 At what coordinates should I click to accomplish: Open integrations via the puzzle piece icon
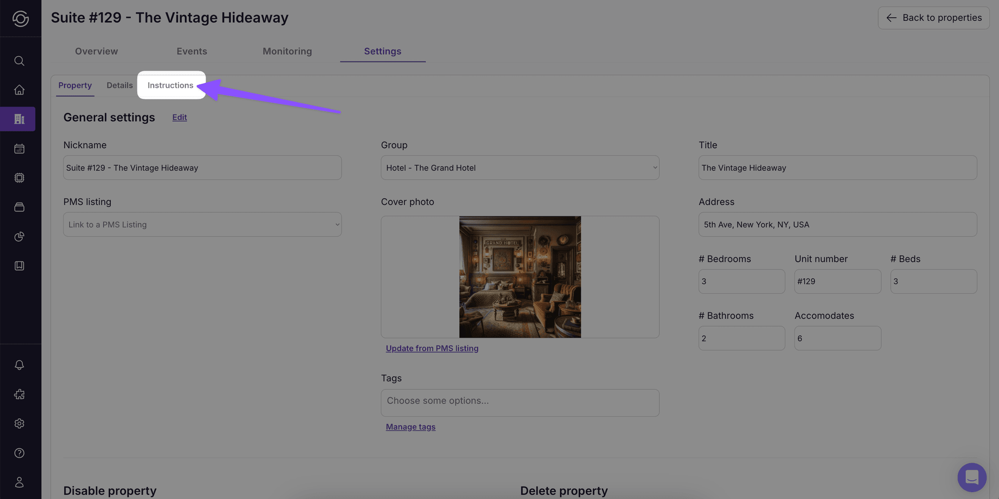coord(19,394)
